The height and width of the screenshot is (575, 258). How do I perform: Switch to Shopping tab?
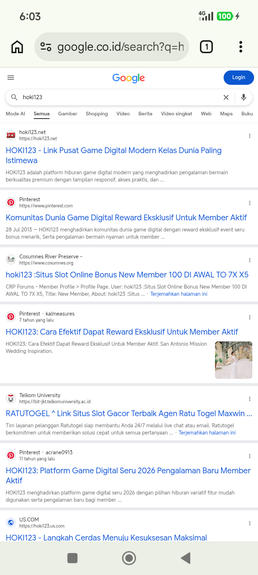click(97, 114)
